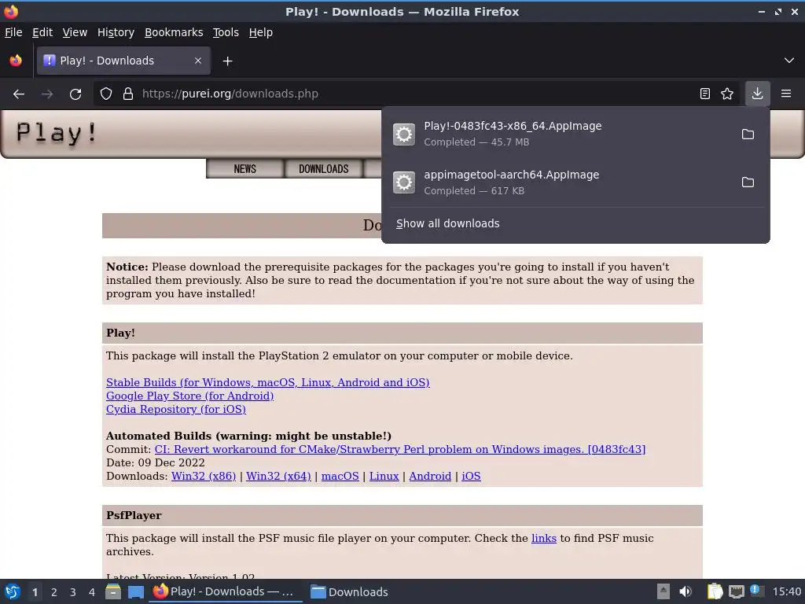
Task: Open file manager from taskbar launcher
Action: coord(113,591)
